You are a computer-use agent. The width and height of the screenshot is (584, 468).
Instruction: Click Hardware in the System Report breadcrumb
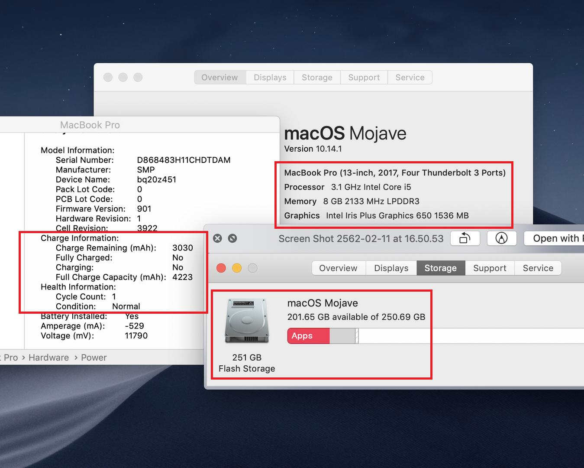(48, 357)
